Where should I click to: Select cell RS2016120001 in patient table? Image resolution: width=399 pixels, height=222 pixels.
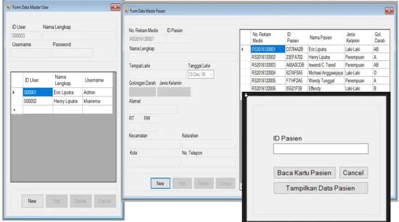click(x=268, y=49)
